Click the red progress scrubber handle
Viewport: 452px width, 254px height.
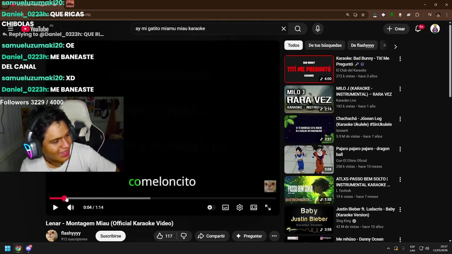click(64, 199)
